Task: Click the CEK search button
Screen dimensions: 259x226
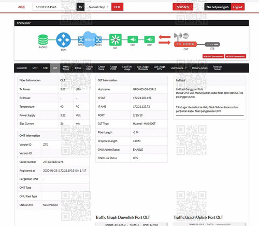Action: (117, 7)
